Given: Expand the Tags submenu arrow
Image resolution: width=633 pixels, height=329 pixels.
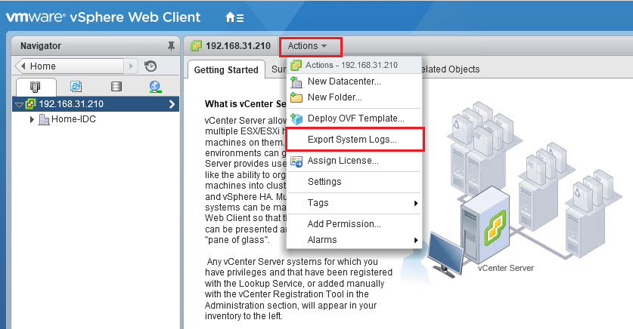Looking at the screenshot, I should [x=416, y=203].
